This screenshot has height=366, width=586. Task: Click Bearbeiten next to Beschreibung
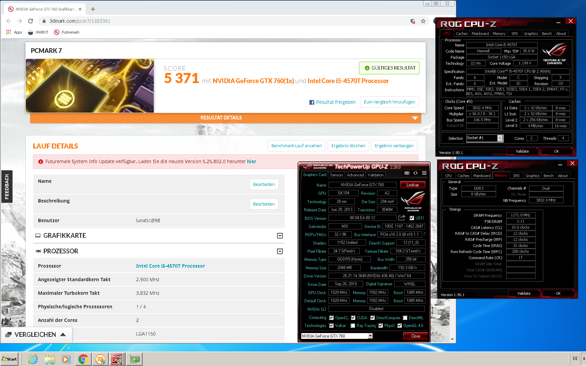[x=264, y=204]
